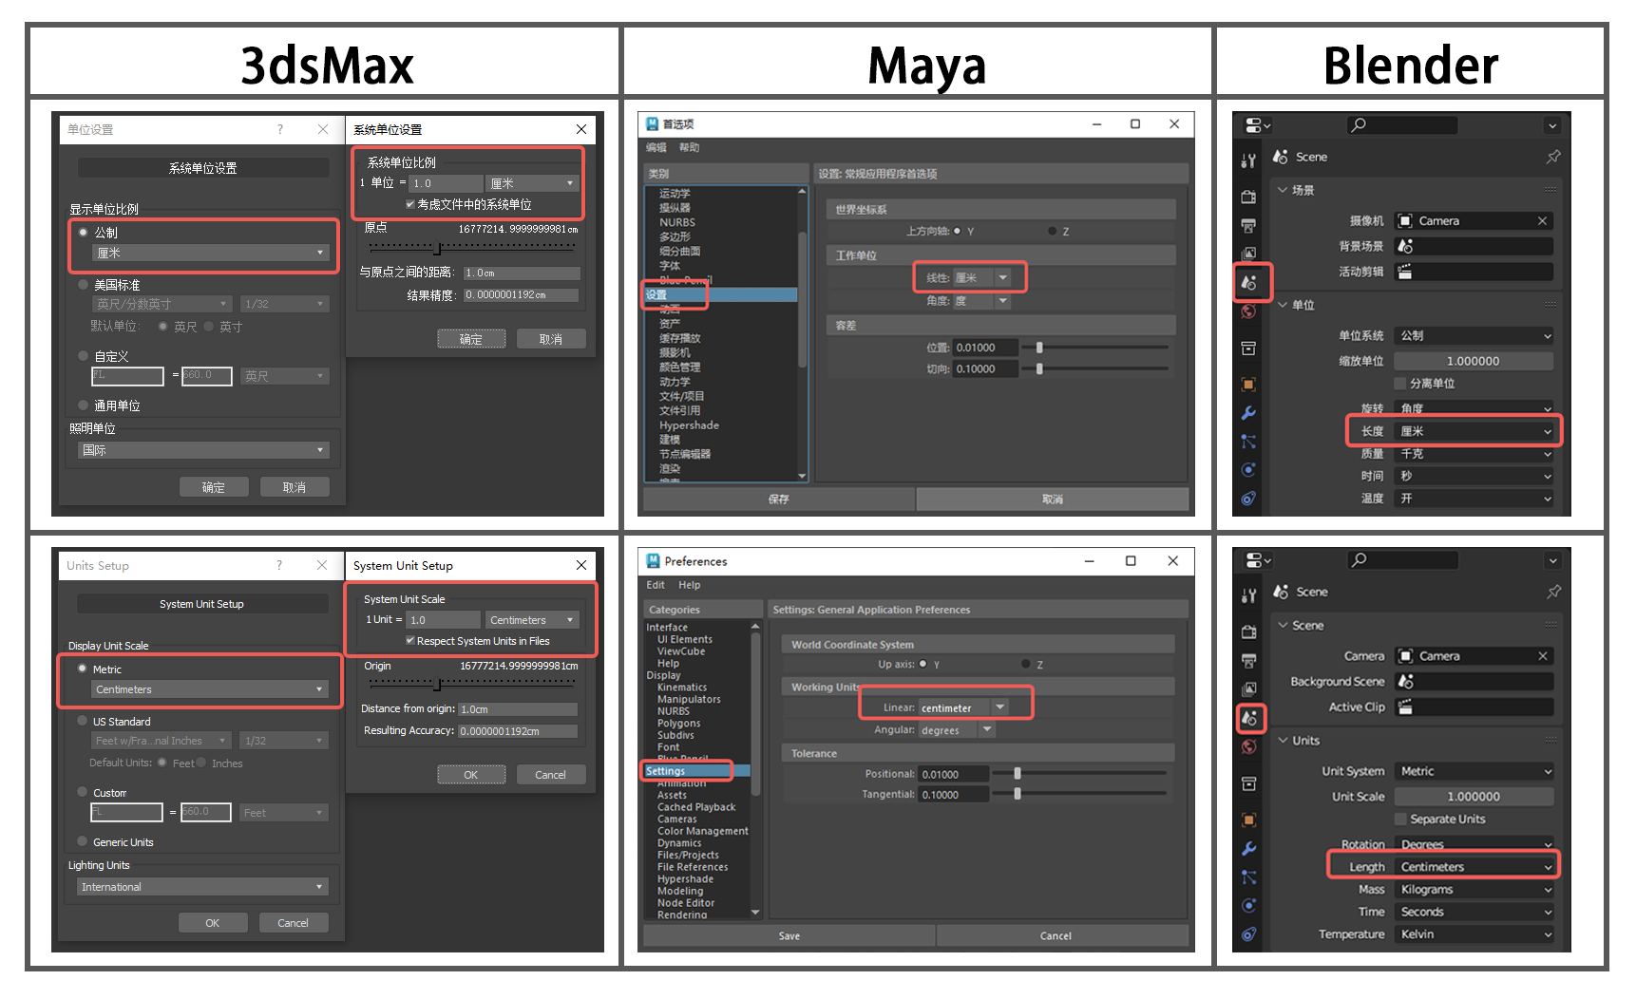The image size is (1636, 999).
Task: Open Object properties tab in English Blender panel
Action: click(1248, 820)
